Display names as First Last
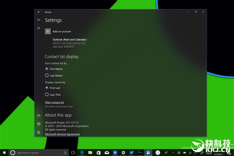Screen dimensions: 234x156 click(52, 88)
